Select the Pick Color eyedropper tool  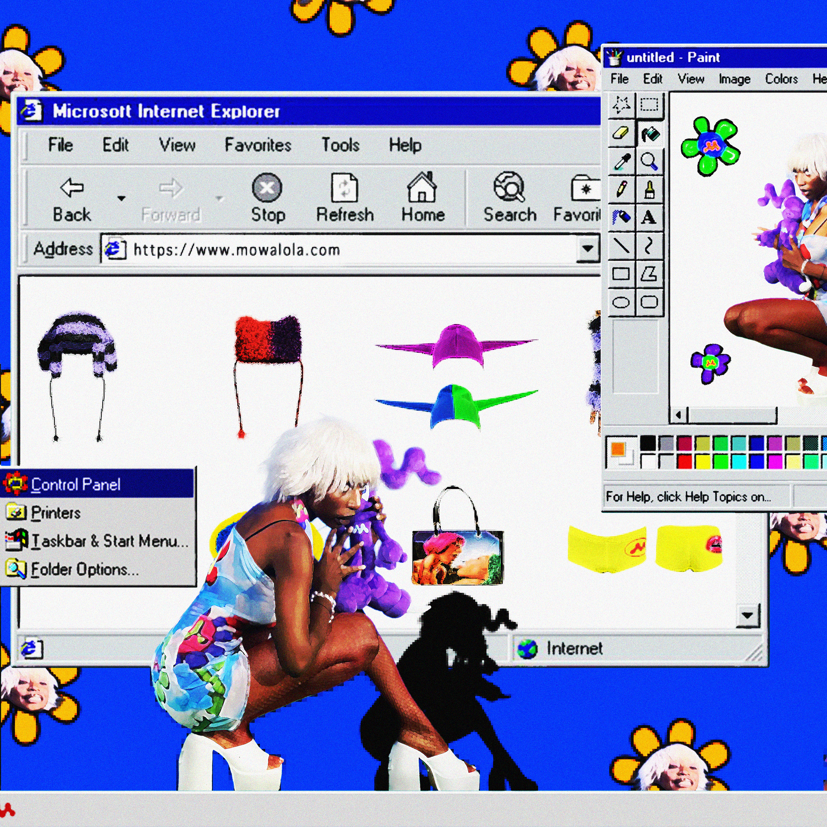pyautogui.click(x=622, y=161)
